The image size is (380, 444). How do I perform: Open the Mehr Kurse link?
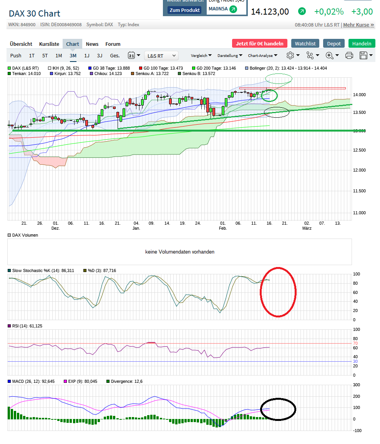[358, 25]
